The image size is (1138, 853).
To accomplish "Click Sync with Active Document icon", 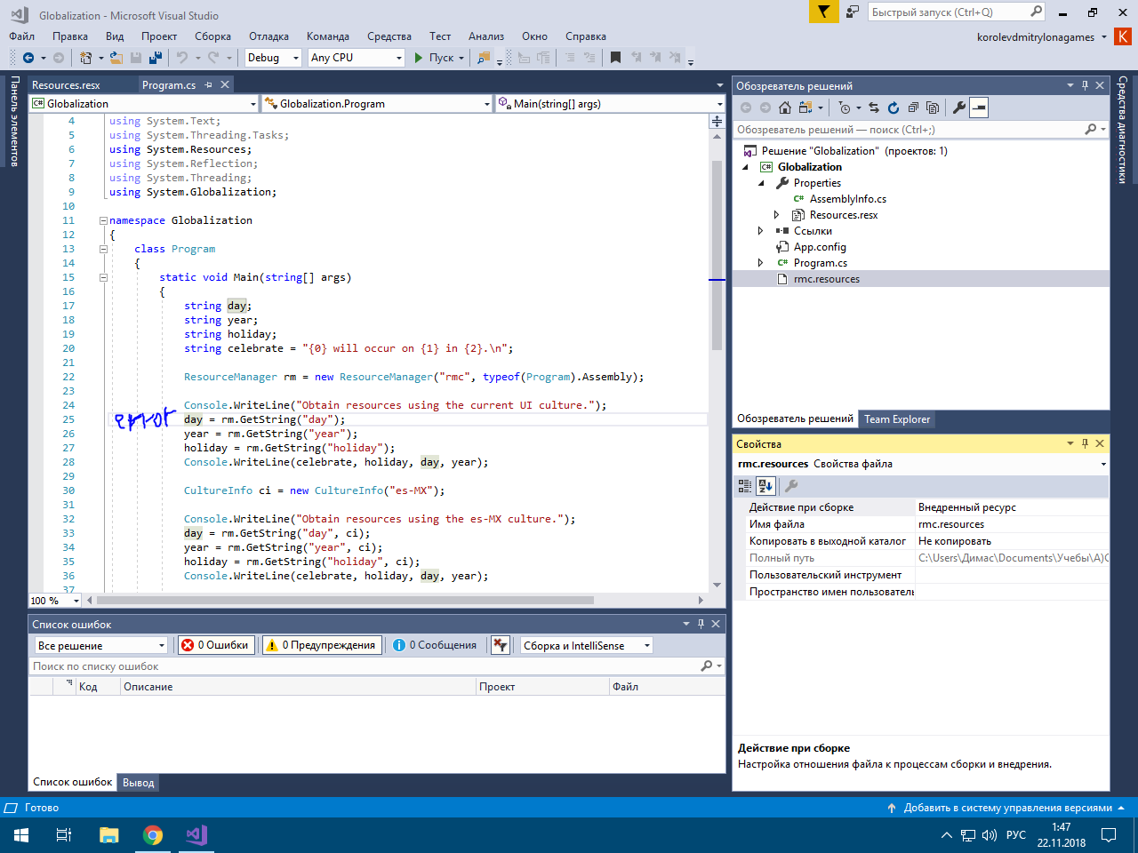I will click(x=874, y=108).
